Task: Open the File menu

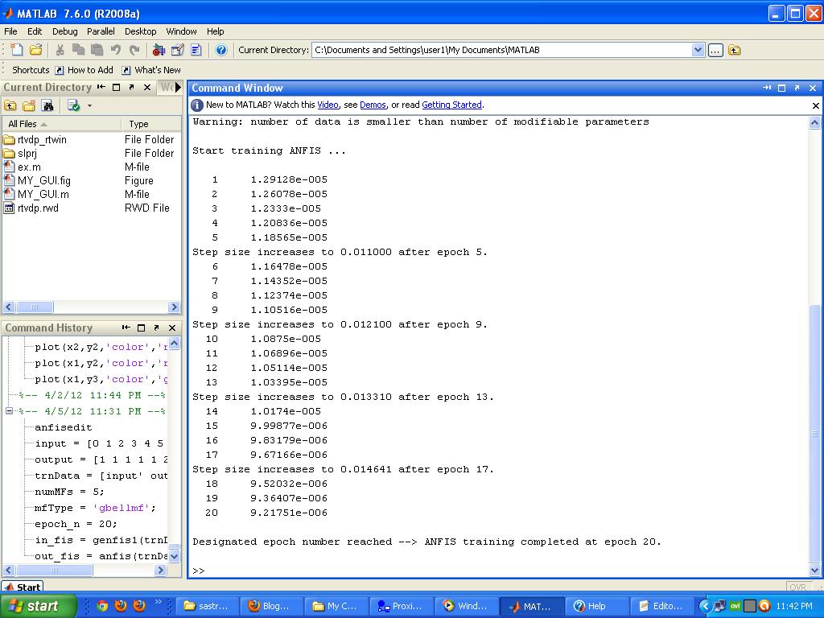Action: click(x=10, y=31)
